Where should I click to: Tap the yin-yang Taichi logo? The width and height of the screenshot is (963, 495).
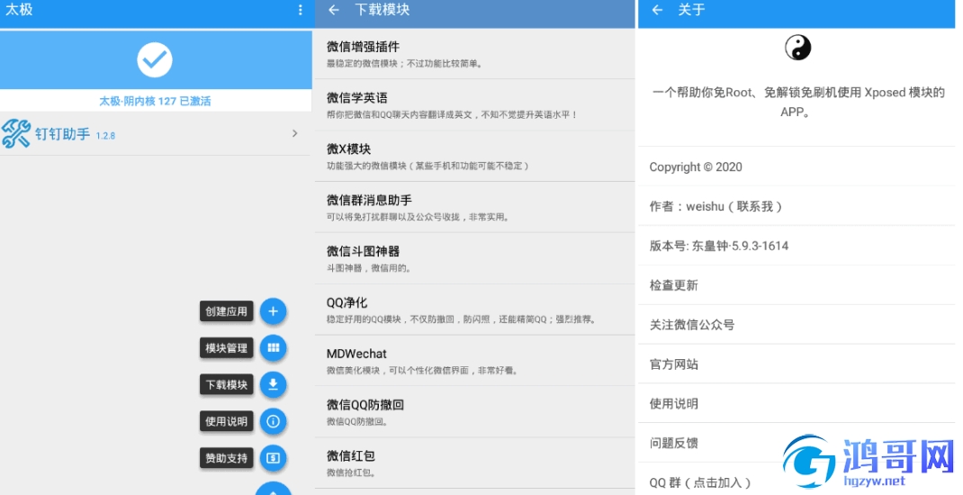[797, 48]
